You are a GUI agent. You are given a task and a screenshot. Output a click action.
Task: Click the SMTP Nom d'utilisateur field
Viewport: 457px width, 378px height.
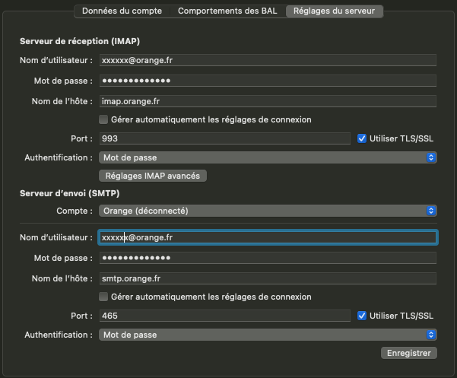point(268,237)
